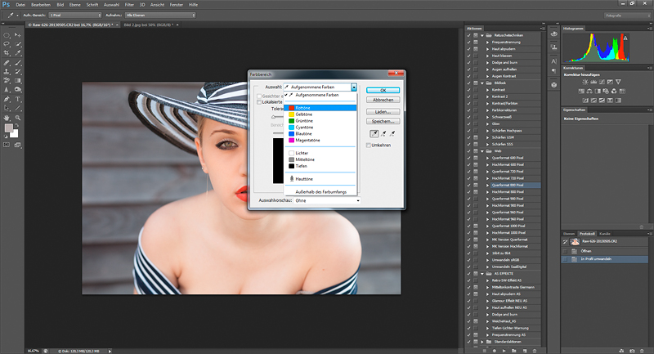Open the Bild menu
Image resolution: width=654 pixels, height=354 pixels.
tap(60, 5)
